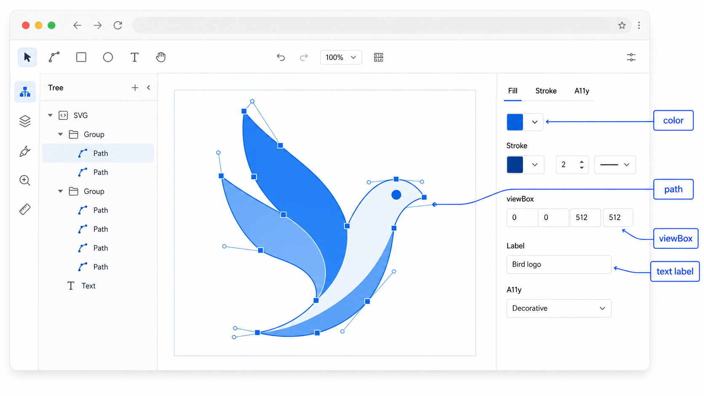This screenshot has height=396, width=704.
Task: Choose the rectangle shape tool
Action: point(81,57)
